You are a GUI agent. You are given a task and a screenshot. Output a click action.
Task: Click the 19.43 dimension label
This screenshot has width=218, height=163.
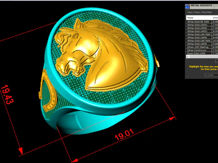(7, 95)
